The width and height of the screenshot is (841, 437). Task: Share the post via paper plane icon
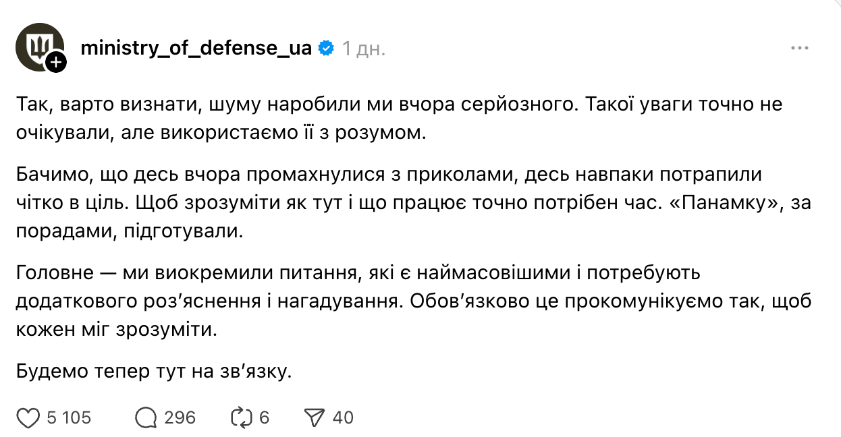[315, 418]
